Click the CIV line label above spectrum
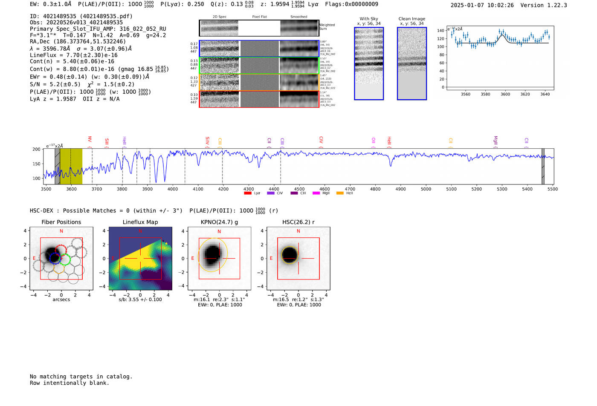 click(x=321, y=140)
